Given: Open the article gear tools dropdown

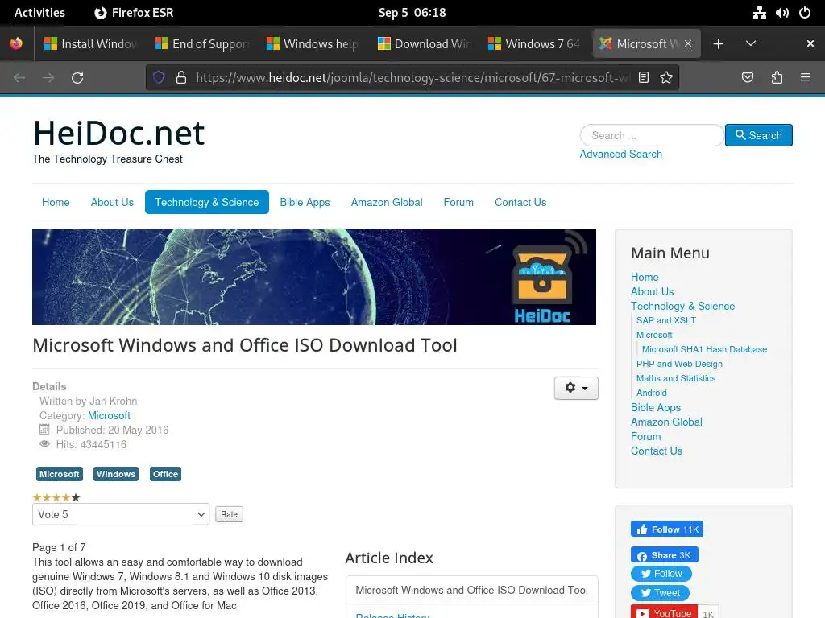Looking at the screenshot, I should tap(576, 388).
